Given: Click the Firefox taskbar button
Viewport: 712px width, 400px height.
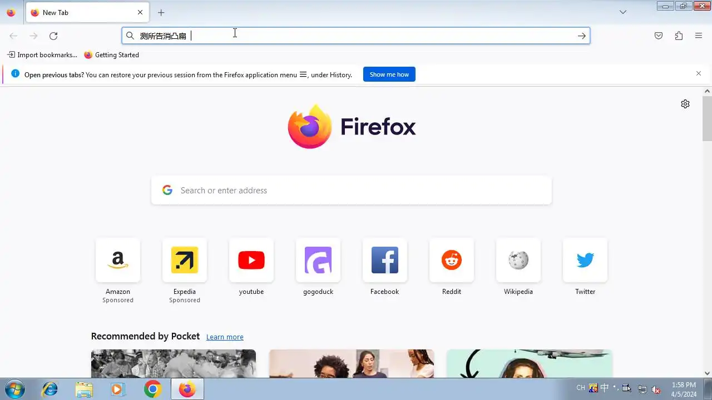Looking at the screenshot, I should pyautogui.click(x=187, y=389).
